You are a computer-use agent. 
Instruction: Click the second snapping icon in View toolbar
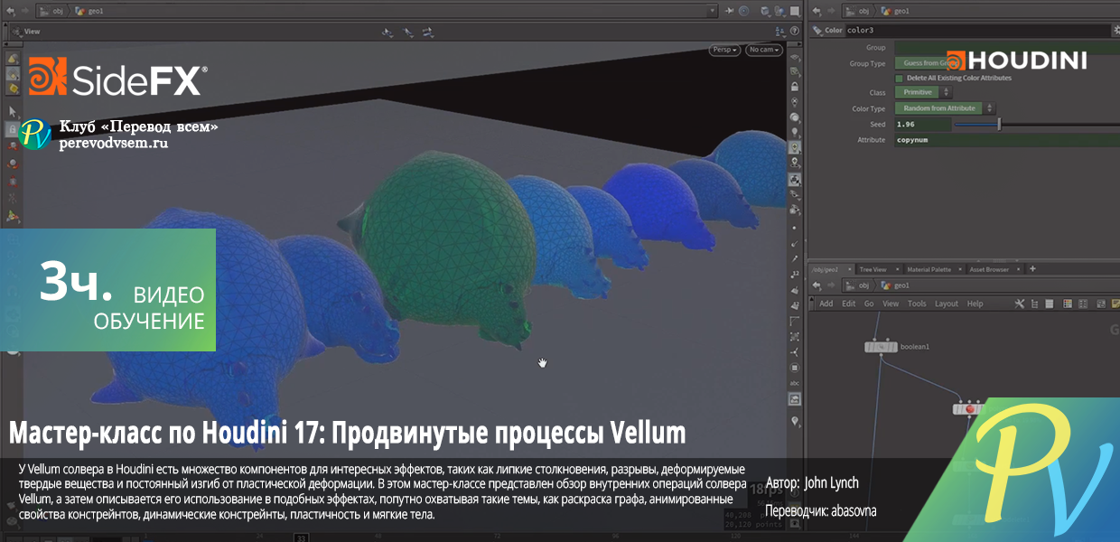[408, 32]
